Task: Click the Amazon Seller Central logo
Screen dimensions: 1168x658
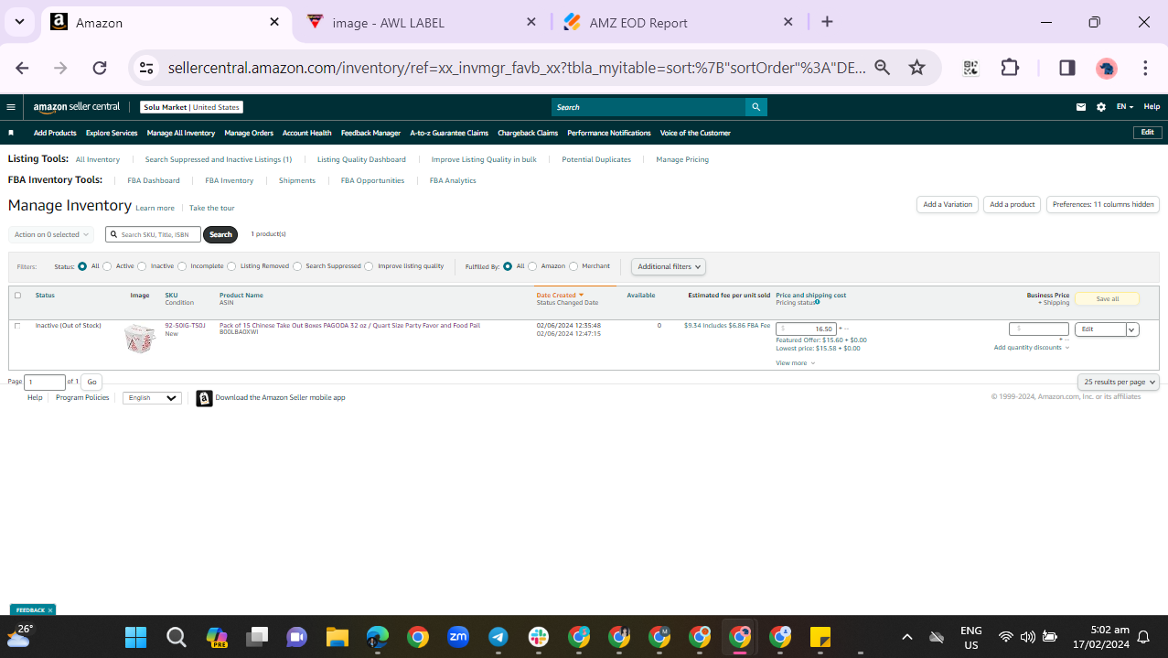Action: coord(77,107)
